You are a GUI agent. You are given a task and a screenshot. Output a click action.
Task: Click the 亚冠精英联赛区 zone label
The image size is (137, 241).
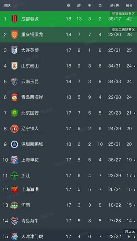[x=123, y=14]
